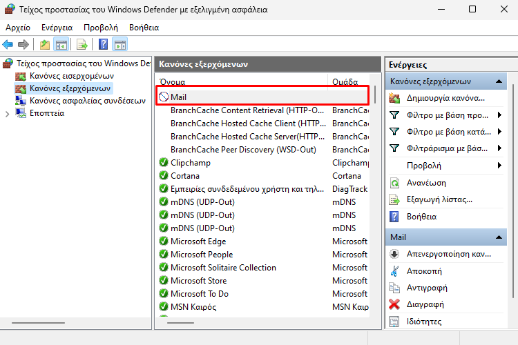
Task: Click the green check icon beside Clipchamp
Action: (164, 162)
